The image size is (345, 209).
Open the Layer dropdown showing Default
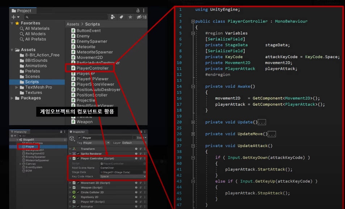[134, 143]
